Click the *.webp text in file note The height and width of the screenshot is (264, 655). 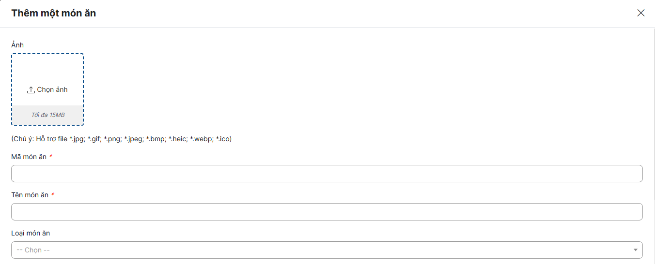click(201, 139)
